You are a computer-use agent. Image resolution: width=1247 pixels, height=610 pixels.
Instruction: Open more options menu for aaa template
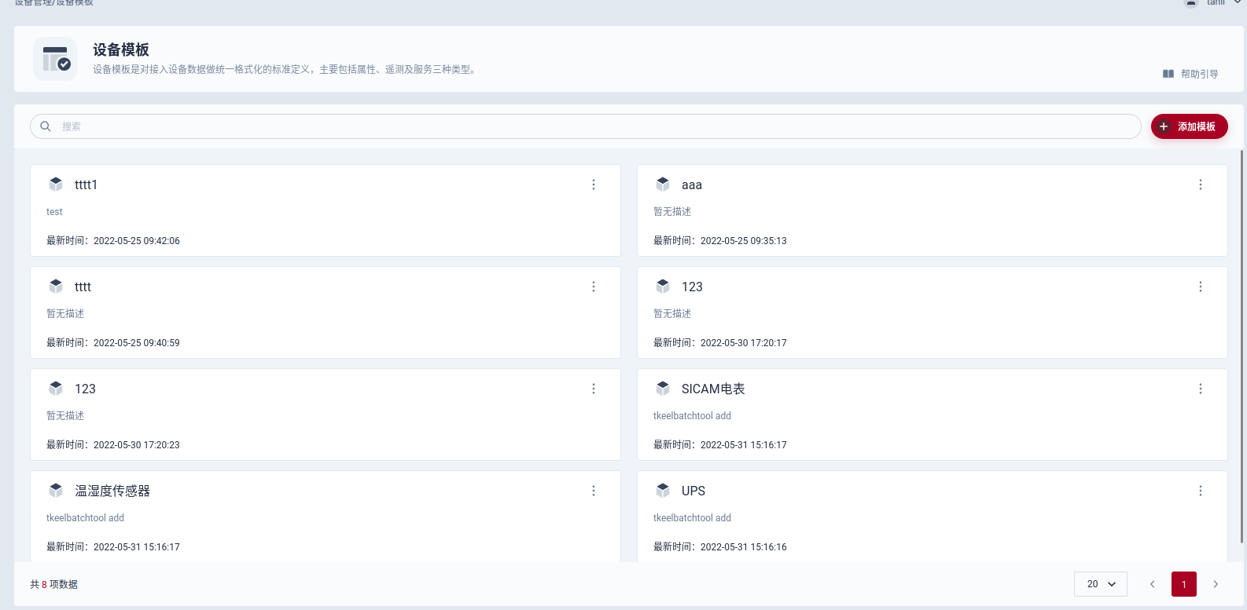(x=1201, y=184)
